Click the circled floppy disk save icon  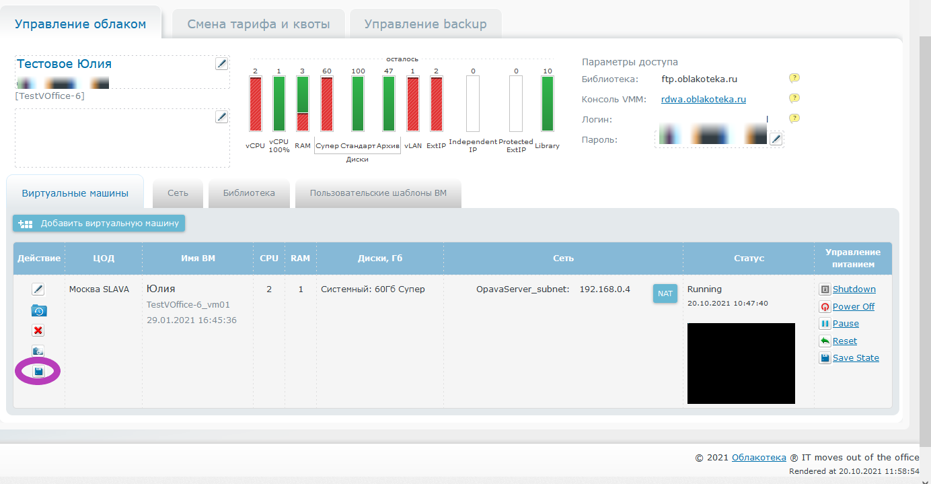38,372
